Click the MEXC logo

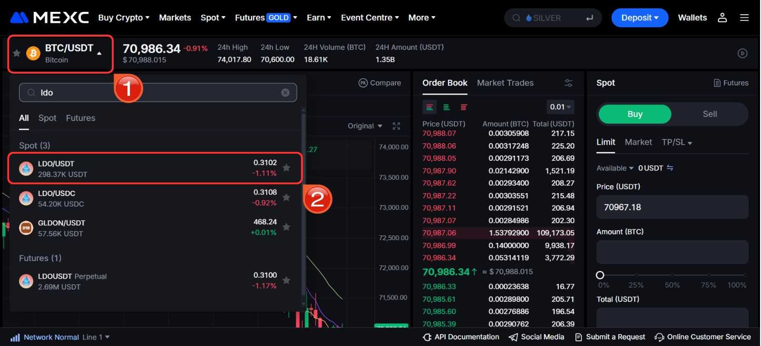tap(49, 18)
